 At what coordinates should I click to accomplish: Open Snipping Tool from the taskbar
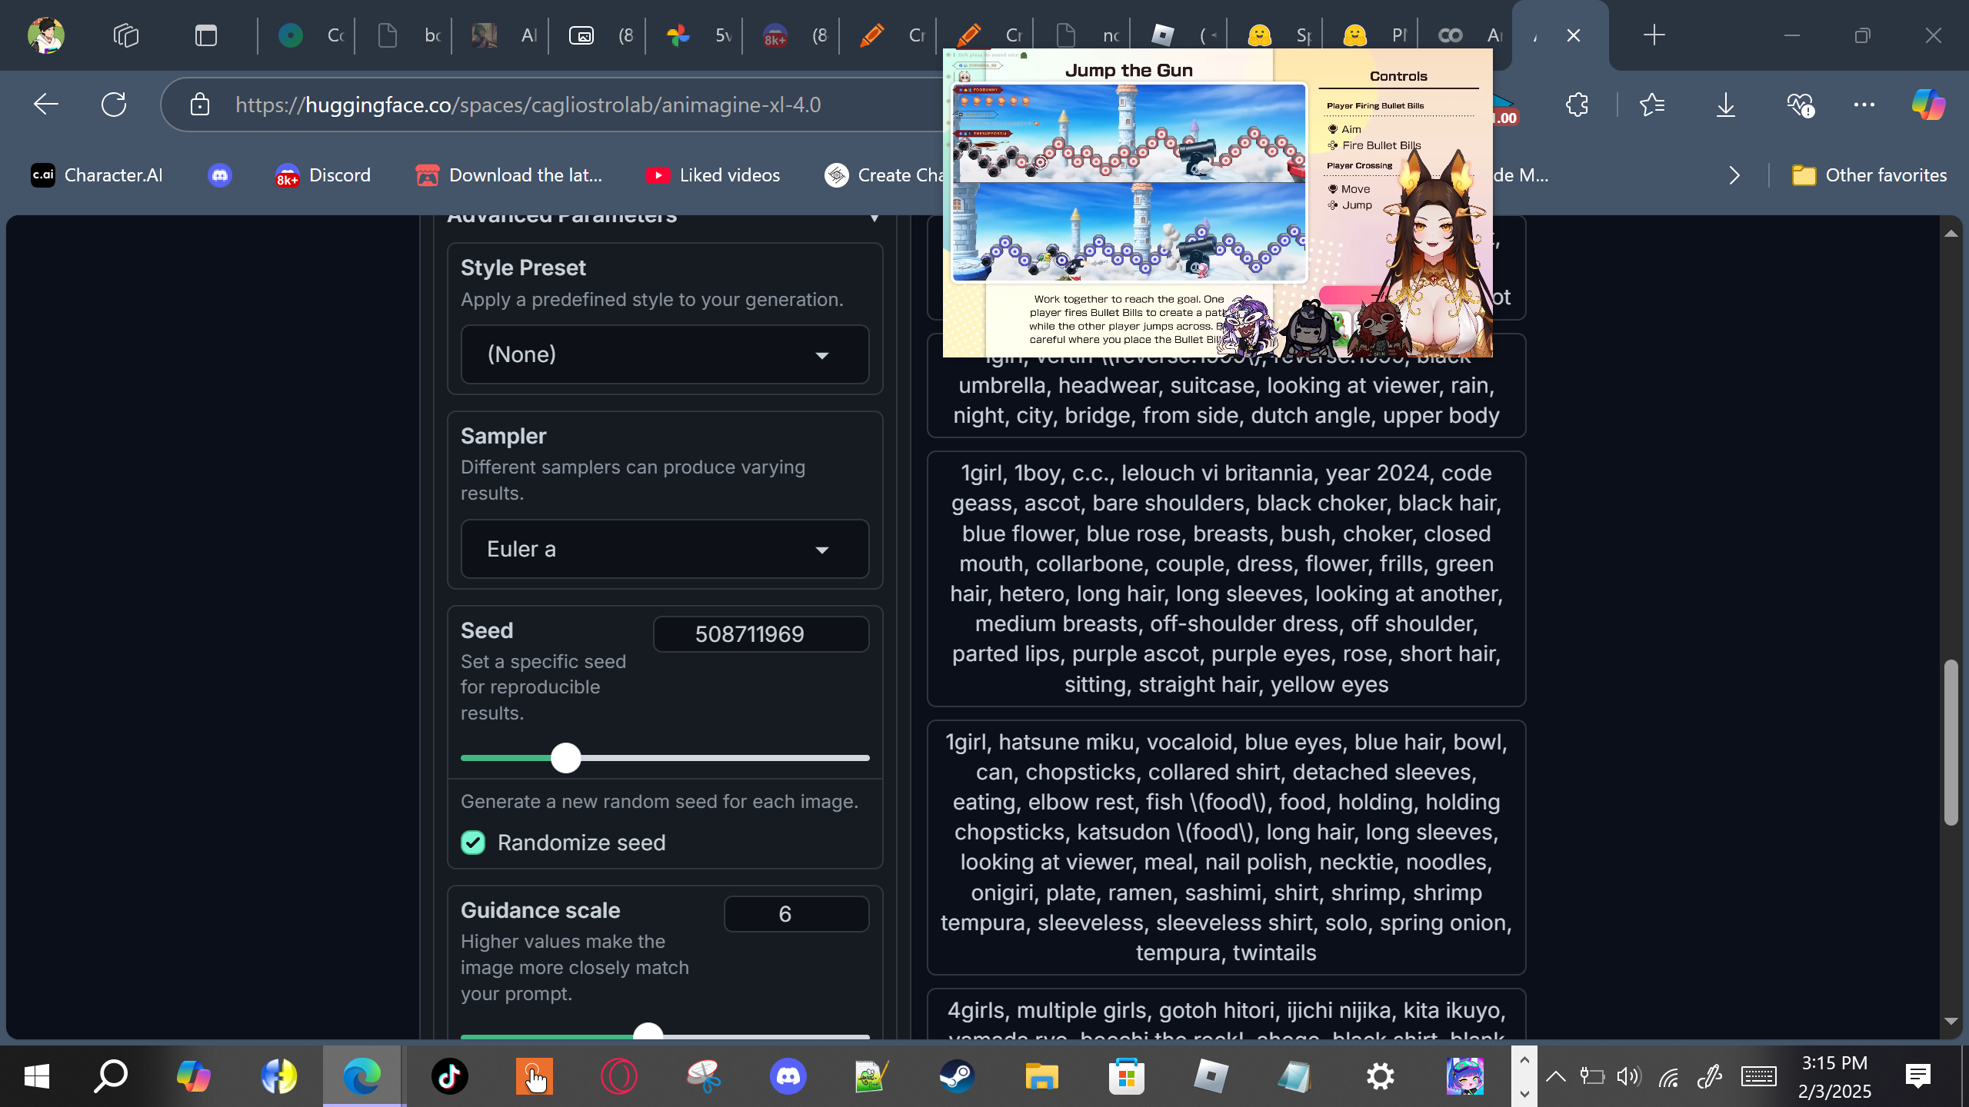(x=703, y=1076)
